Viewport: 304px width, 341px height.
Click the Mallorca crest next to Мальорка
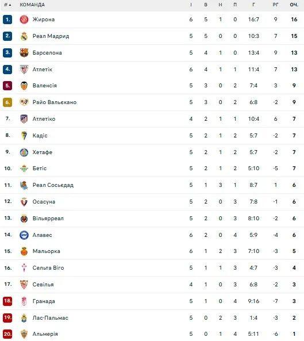point(24,251)
